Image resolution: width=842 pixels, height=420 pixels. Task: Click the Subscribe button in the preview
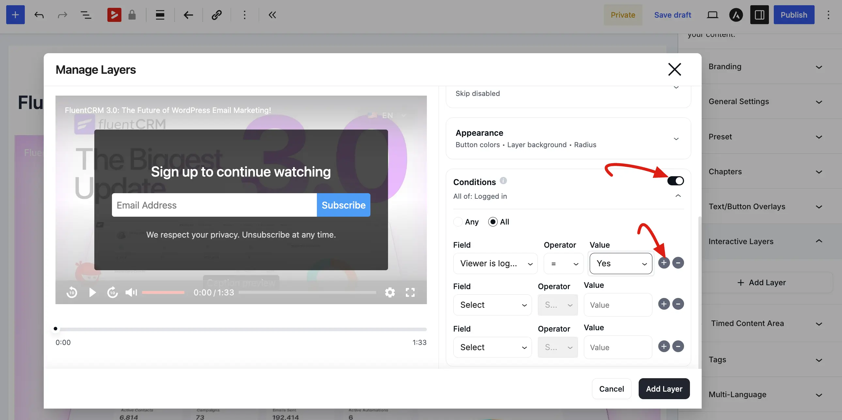[x=344, y=205]
